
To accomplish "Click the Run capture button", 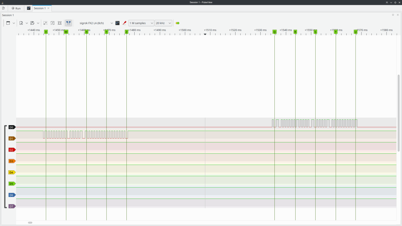I will point(16,8).
